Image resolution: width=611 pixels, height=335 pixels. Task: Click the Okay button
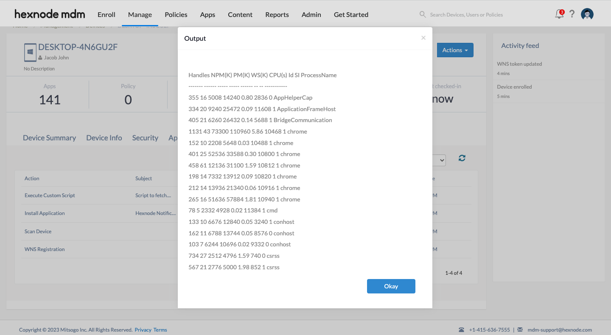click(x=391, y=286)
